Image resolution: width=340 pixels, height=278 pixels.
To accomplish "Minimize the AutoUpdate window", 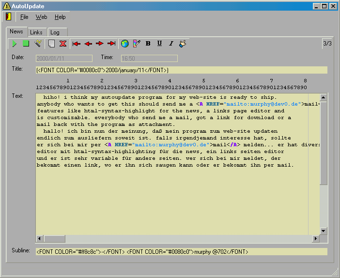I will pos(316,6).
